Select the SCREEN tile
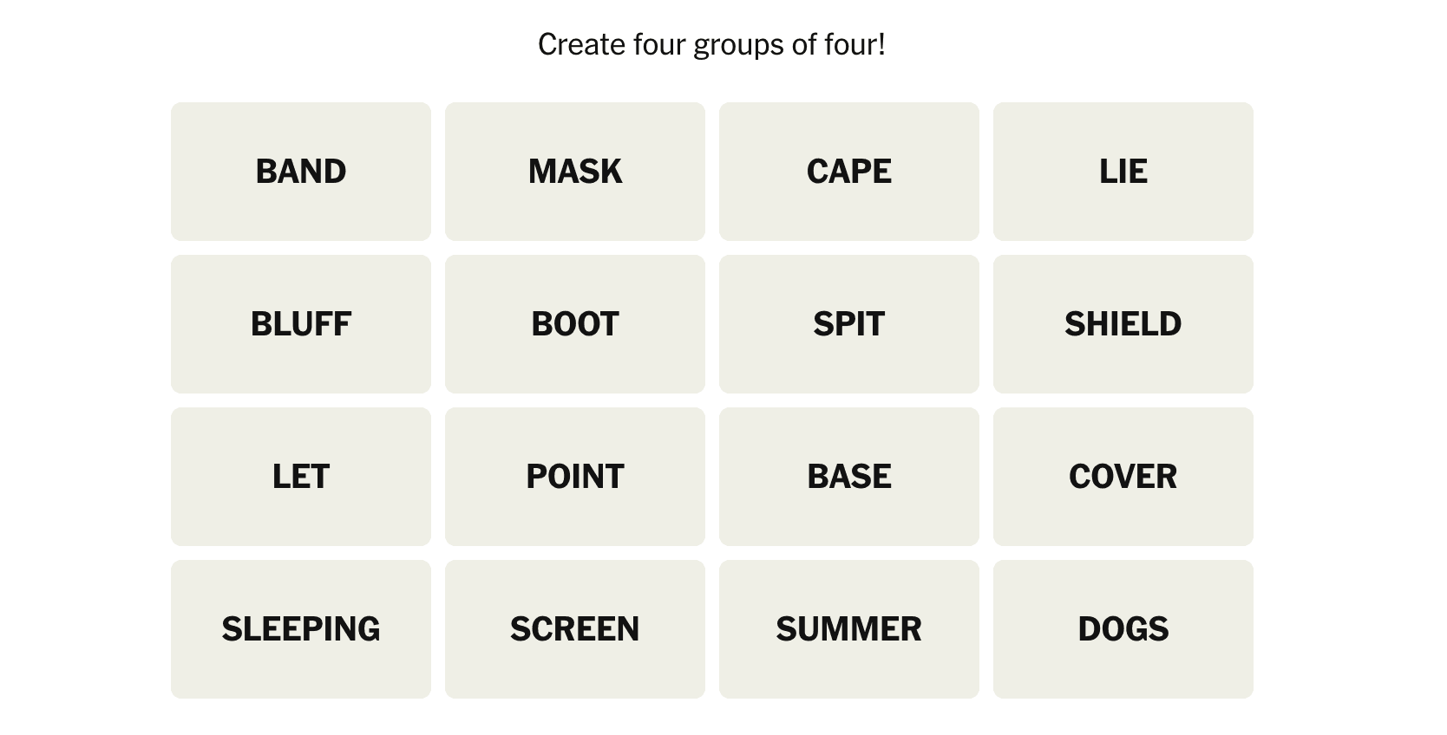 [575, 629]
